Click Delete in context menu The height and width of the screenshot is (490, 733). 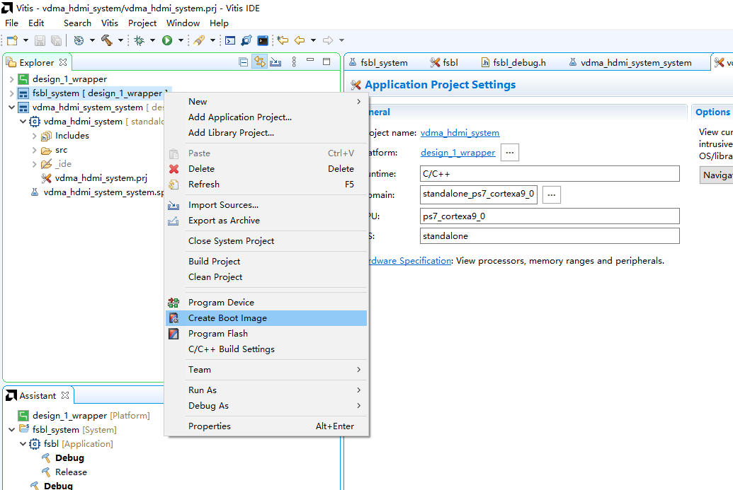point(266,168)
